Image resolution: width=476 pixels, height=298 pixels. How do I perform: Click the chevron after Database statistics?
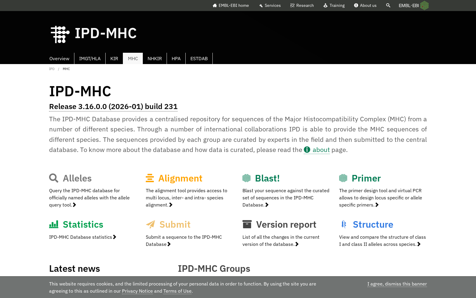[x=115, y=237]
